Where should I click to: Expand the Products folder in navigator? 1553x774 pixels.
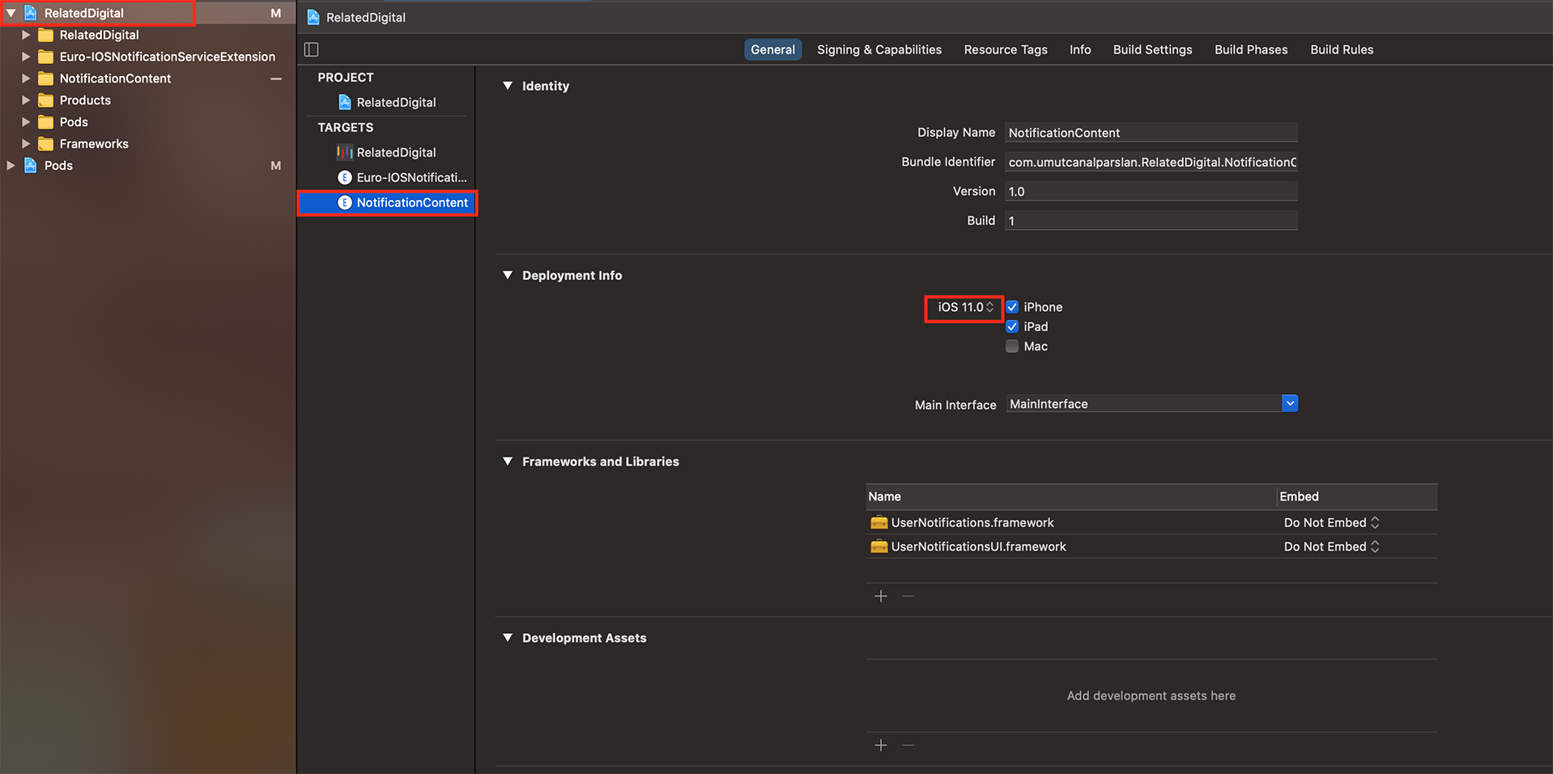(x=26, y=100)
